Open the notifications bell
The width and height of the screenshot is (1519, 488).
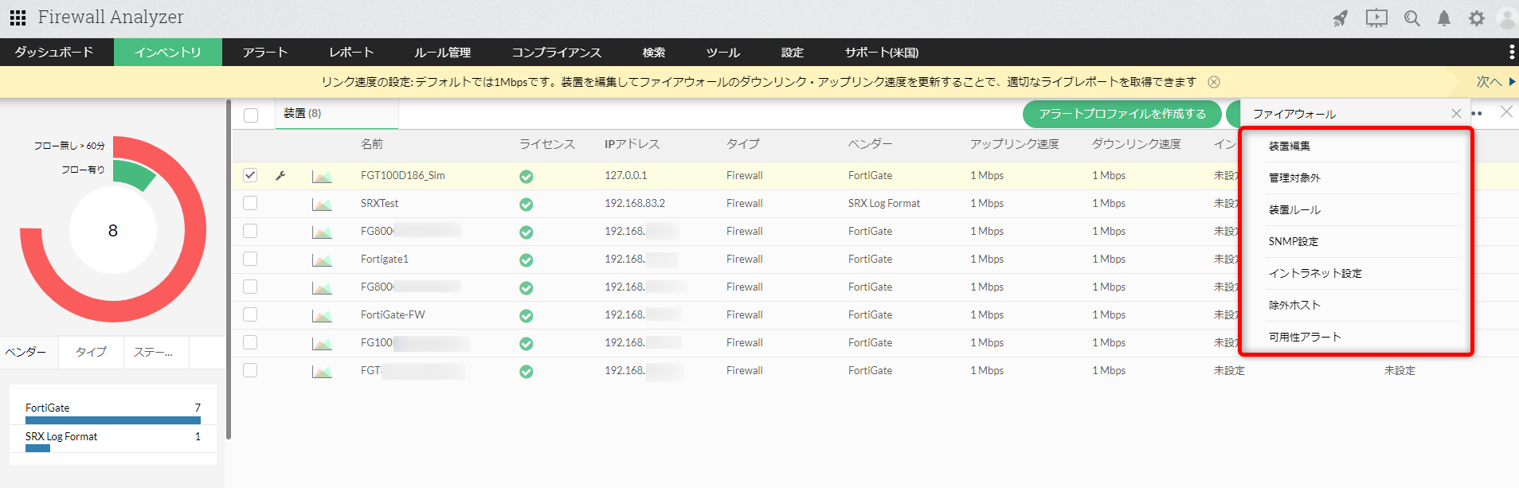[x=1443, y=18]
